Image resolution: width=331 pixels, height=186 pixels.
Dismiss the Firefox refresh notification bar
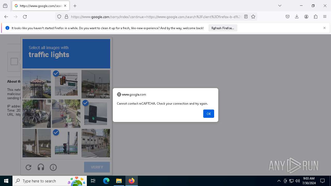tap(325, 28)
